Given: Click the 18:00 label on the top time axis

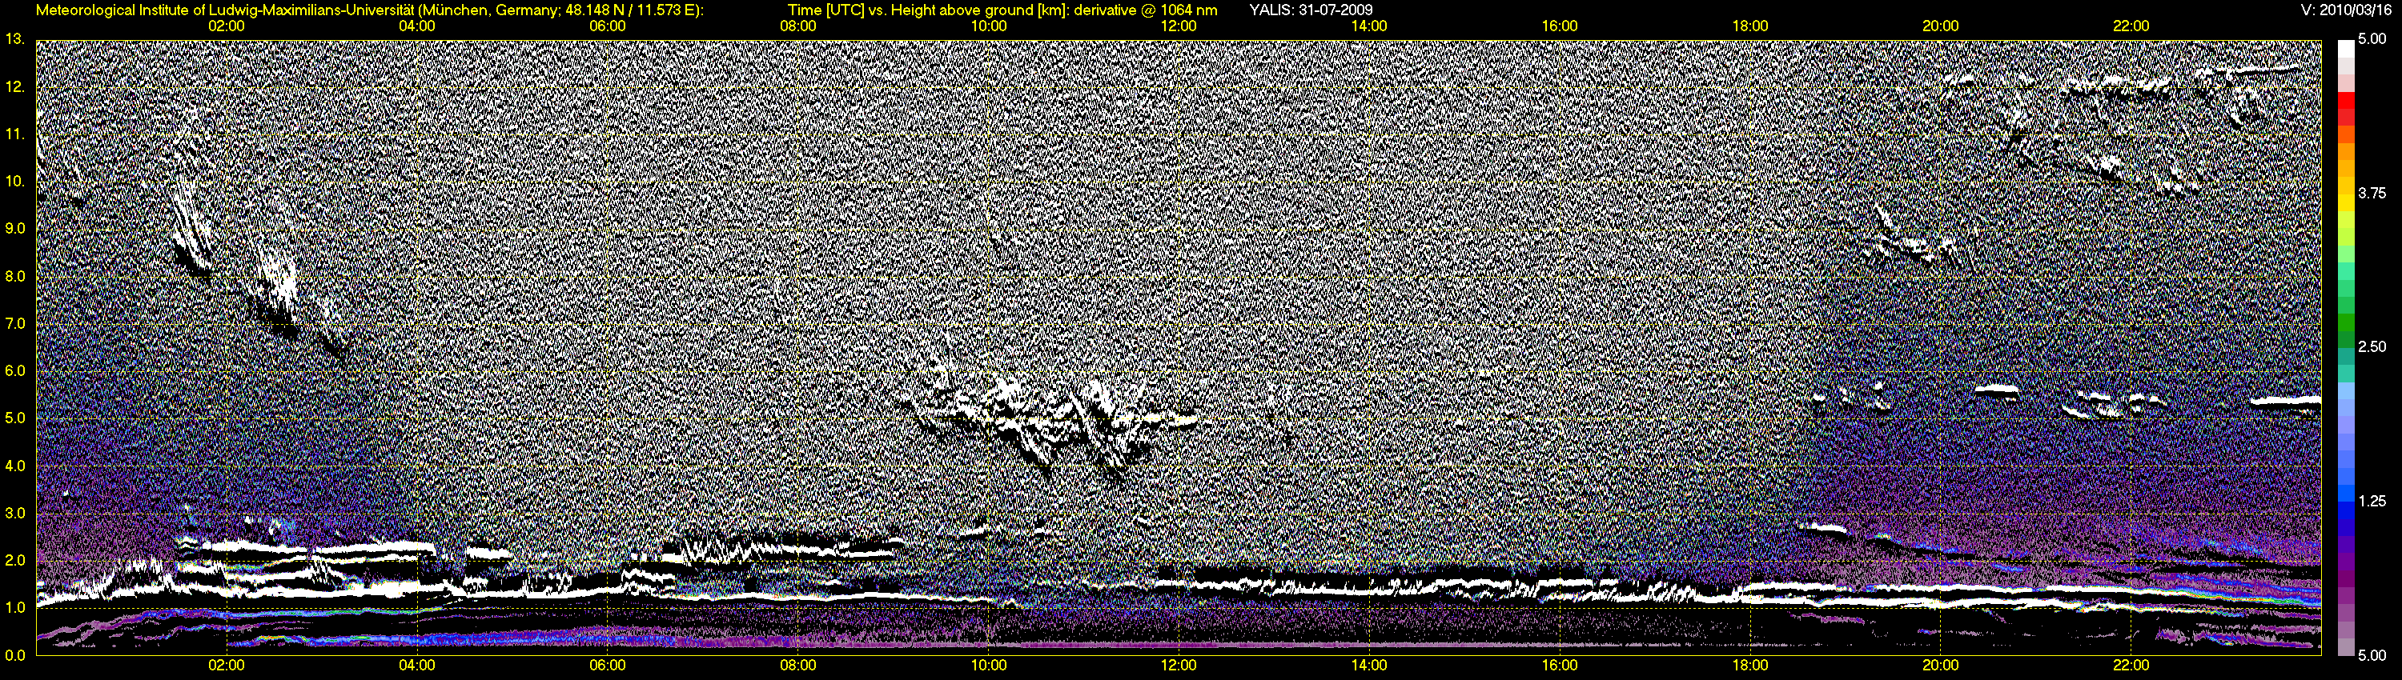Looking at the screenshot, I should pyautogui.click(x=1750, y=26).
